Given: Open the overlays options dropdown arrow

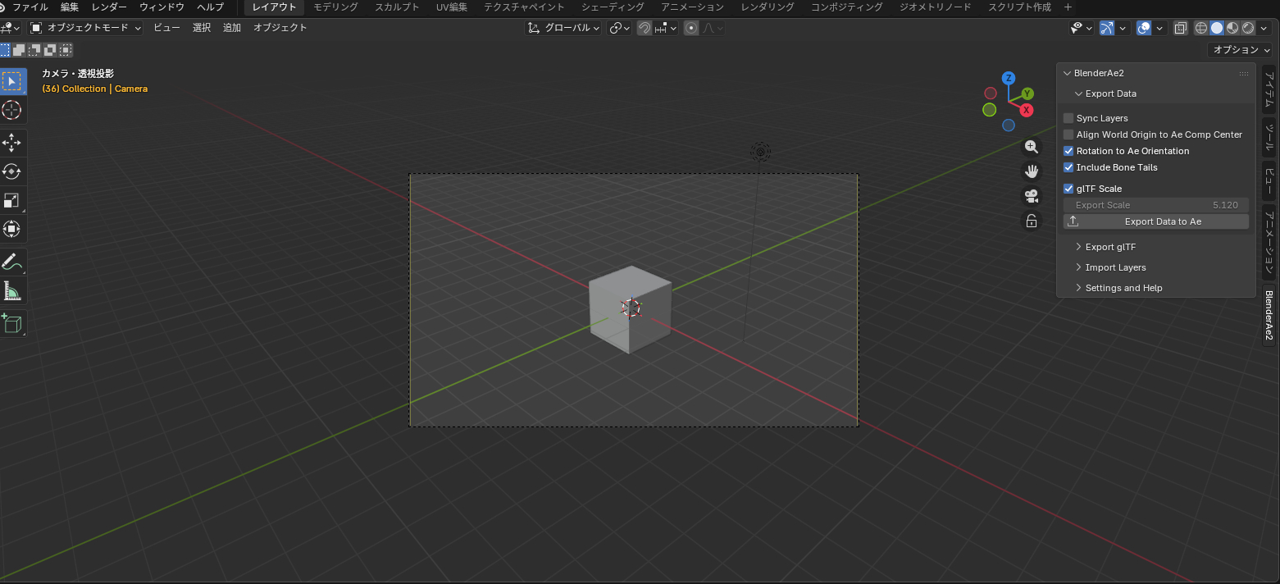Looking at the screenshot, I should pyautogui.click(x=1160, y=28).
